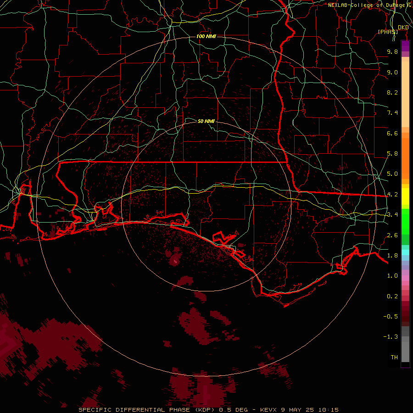The height and width of the screenshot is (413, 413).
Task: Click the 9.0 value on color scale
Action: tap(392, 72)
